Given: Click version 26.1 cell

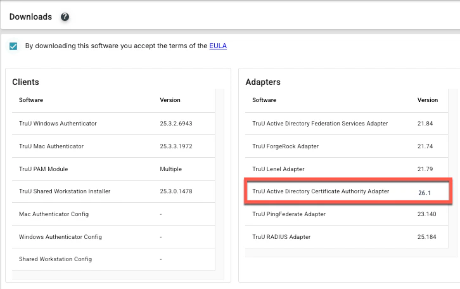Looking at the screenshot, I should coord(425,193).
